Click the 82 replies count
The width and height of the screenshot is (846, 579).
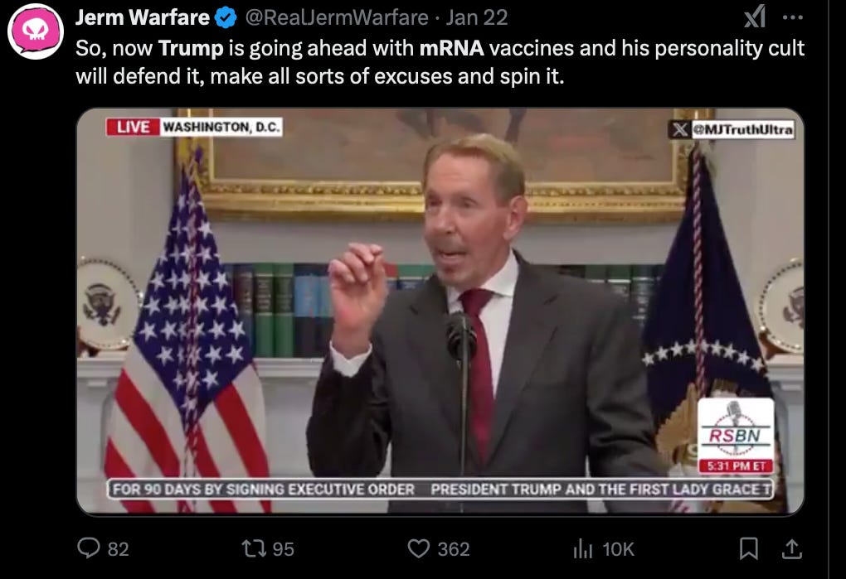(118, 549)
